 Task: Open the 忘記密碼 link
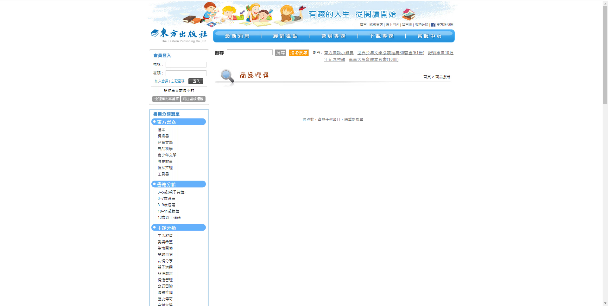point(178,81)
